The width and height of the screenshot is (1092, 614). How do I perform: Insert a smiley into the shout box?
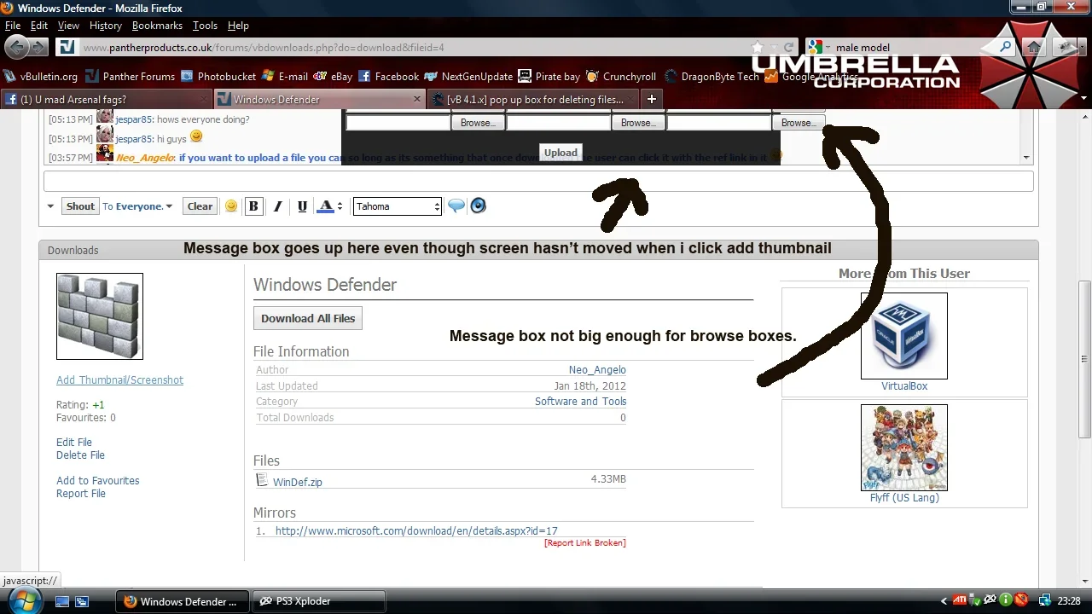tap(231, 206)
